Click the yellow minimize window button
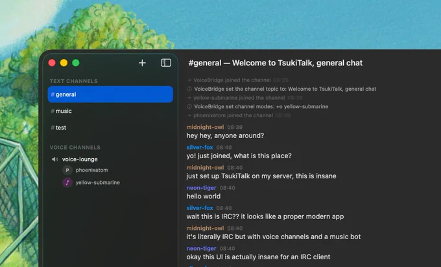The image size is (441, 267). (x=64, y=63)
